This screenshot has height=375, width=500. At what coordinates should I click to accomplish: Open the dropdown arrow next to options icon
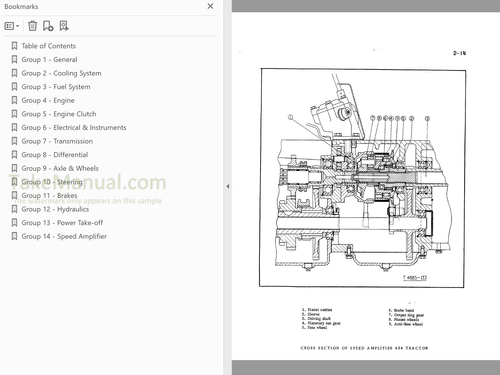click(18, 26)
